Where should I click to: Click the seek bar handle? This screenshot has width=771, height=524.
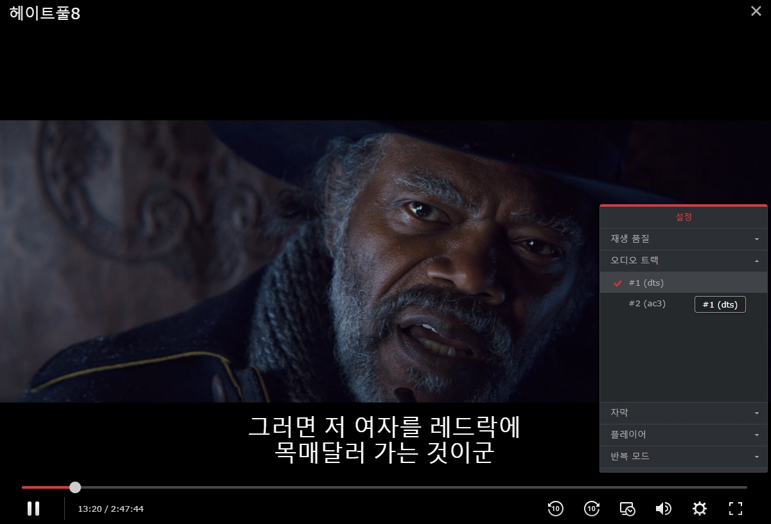[x=75, y=487]
